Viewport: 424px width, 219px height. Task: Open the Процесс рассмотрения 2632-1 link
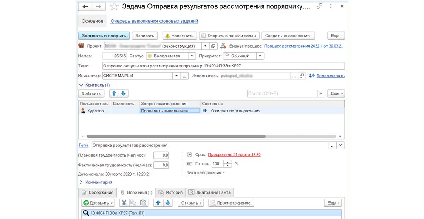(303, 46)
